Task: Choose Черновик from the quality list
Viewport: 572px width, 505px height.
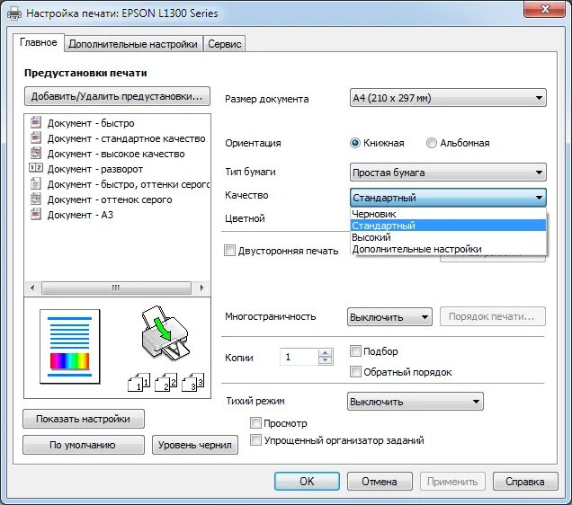Action: [x=448, y=214]
